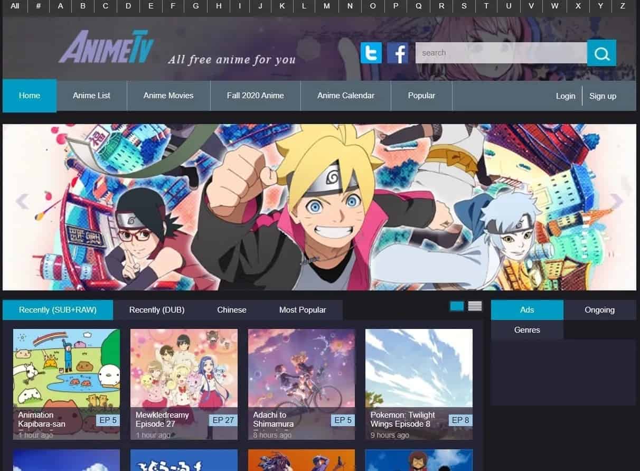Image resolution: width=640 pixels, height=471 pixels.
Task: Filter anime by letter A
Action: pos(61,6)
